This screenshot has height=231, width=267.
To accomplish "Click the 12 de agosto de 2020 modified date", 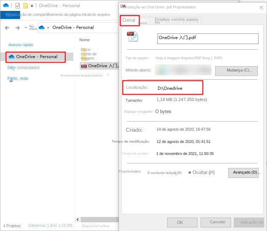I will (x=183, y=142).
